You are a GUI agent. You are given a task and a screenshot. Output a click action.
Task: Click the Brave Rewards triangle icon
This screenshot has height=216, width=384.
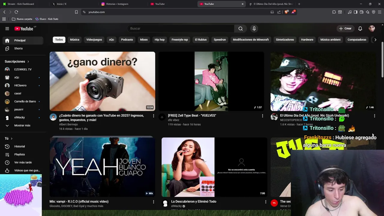(x=293, y=12)
